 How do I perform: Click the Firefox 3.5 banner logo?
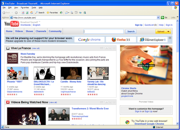(x=121, y=40)
